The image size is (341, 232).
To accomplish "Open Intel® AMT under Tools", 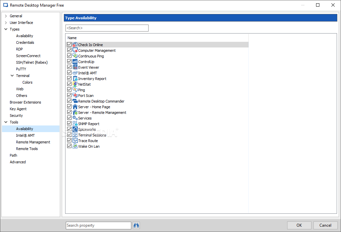I will 26,135.
